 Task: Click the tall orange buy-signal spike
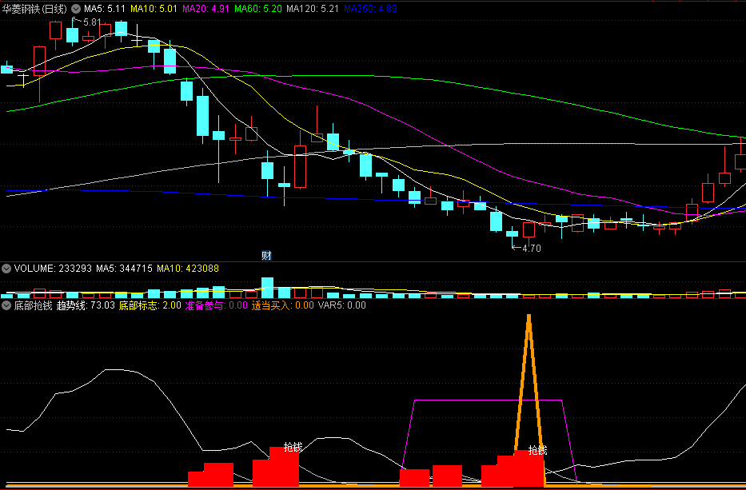[529, 380]
